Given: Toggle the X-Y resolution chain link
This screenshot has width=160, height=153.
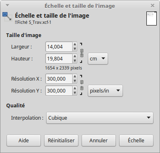Looking at the screenshot, I should 82,85.
